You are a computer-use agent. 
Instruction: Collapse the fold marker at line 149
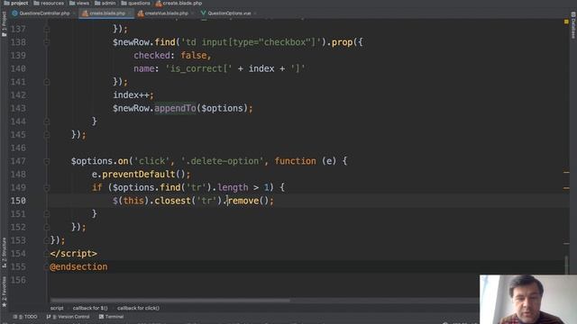(47, 188)
